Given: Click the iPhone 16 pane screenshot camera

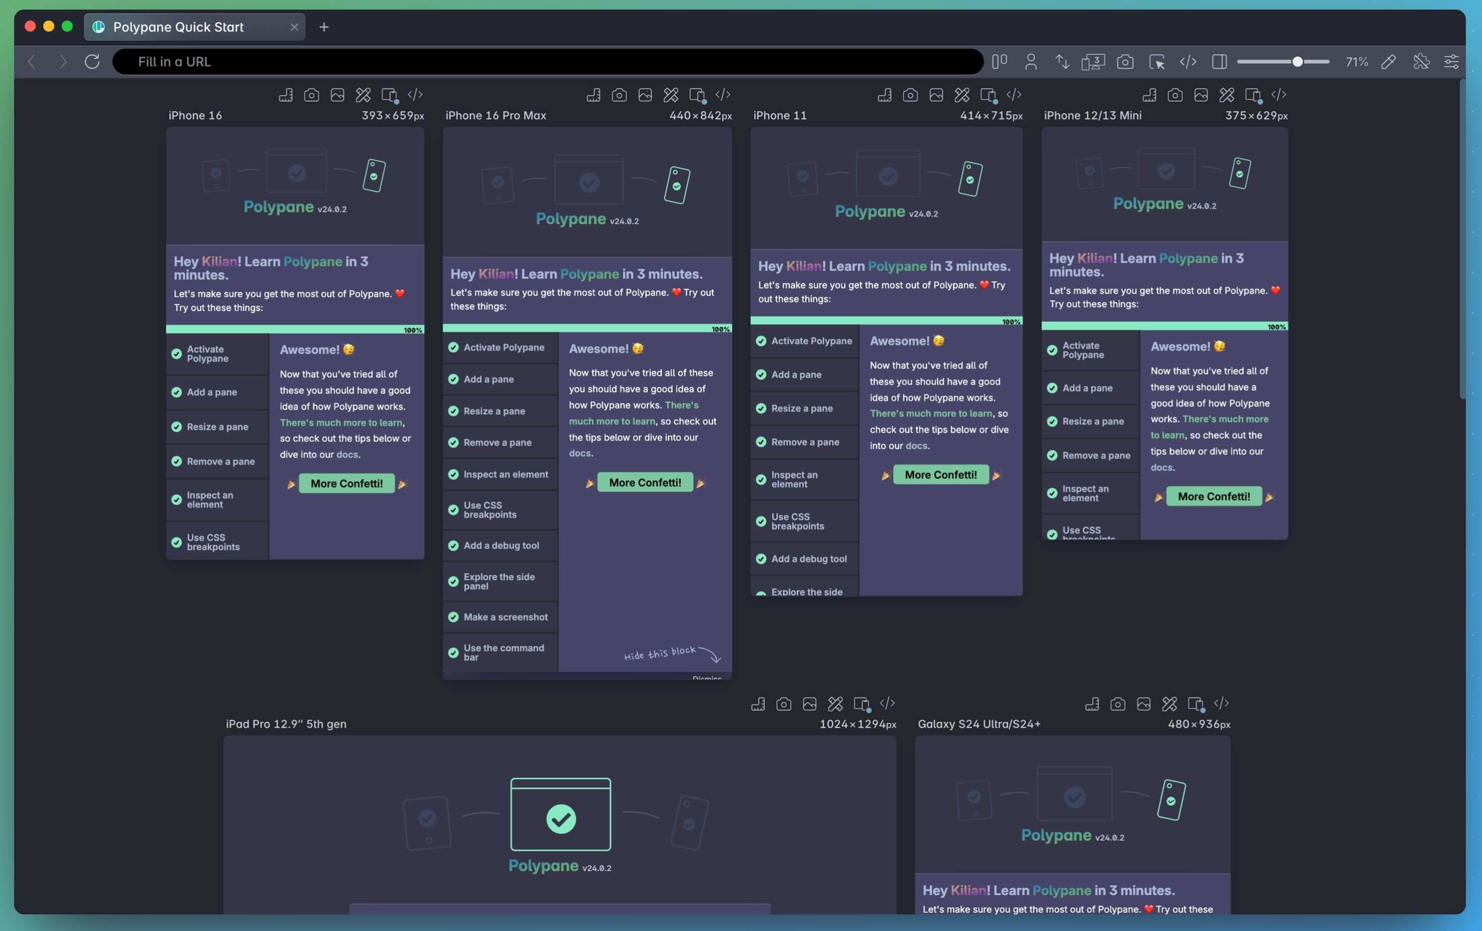Looking at the screenshot, I should 312,95.
